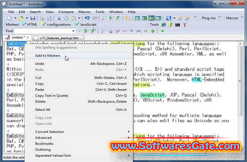Select the Untitled * tab
This screenshot has height=162, width=247.
[x=17, y=37]
